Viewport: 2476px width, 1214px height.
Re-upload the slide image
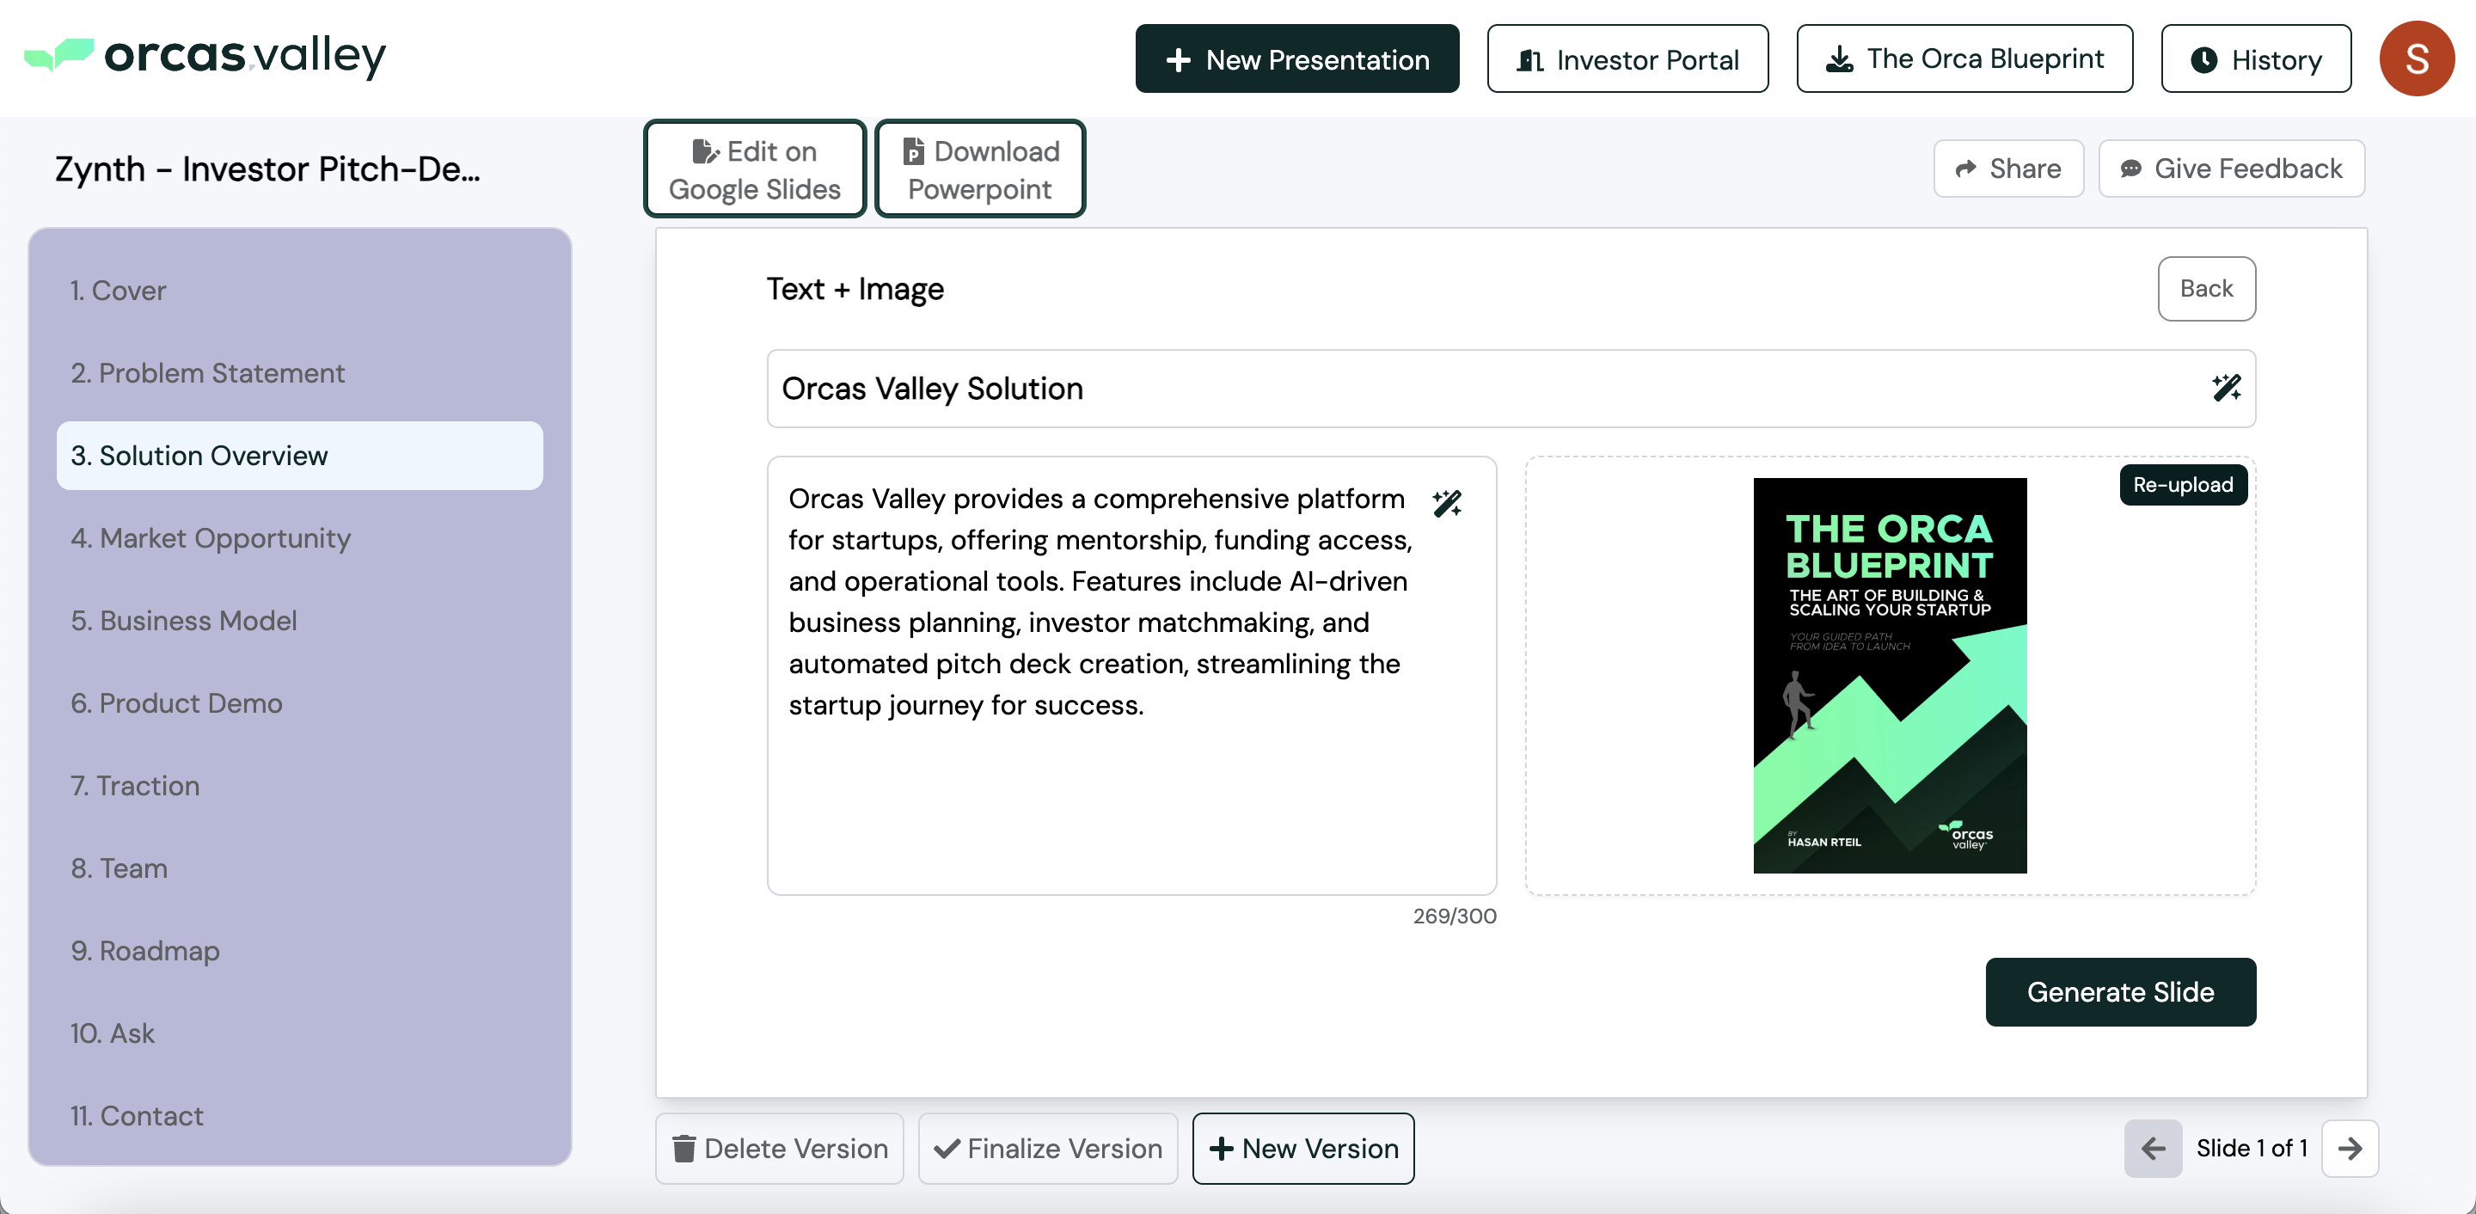(x=2182, y=484)
